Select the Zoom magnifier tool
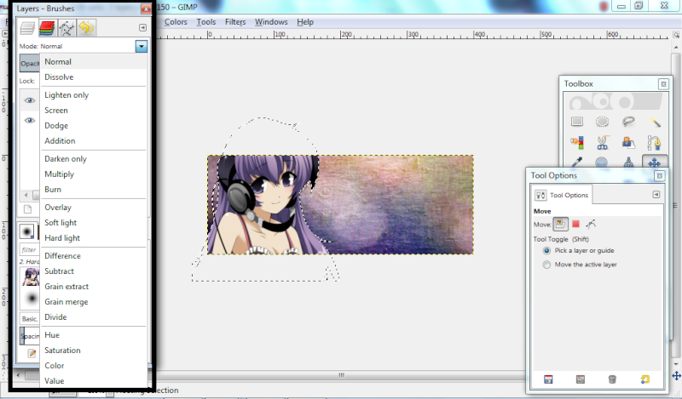682x399 pixels. click(x=602, y=162)
